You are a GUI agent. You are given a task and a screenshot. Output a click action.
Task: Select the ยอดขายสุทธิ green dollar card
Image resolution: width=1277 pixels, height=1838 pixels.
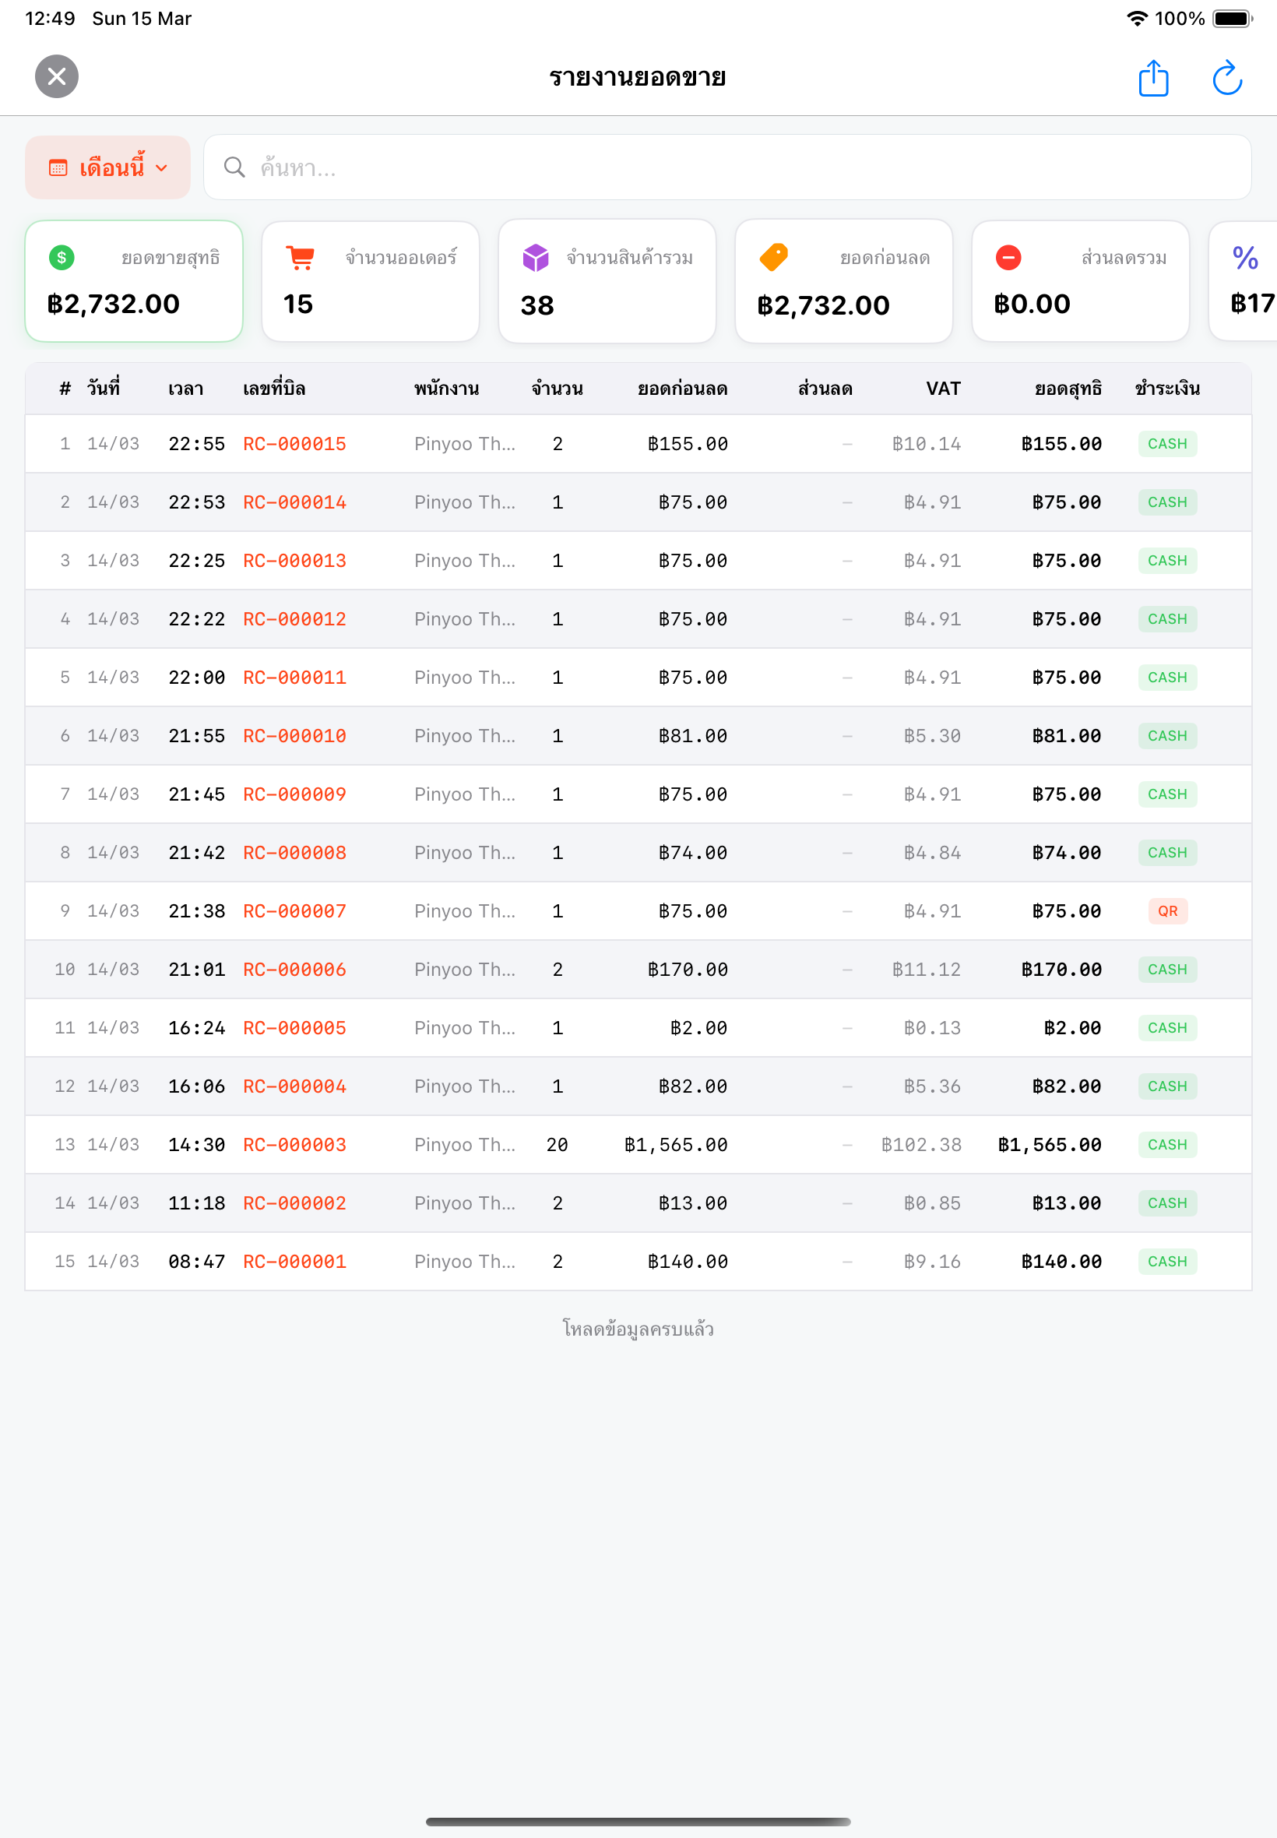(x=134, y=281)
